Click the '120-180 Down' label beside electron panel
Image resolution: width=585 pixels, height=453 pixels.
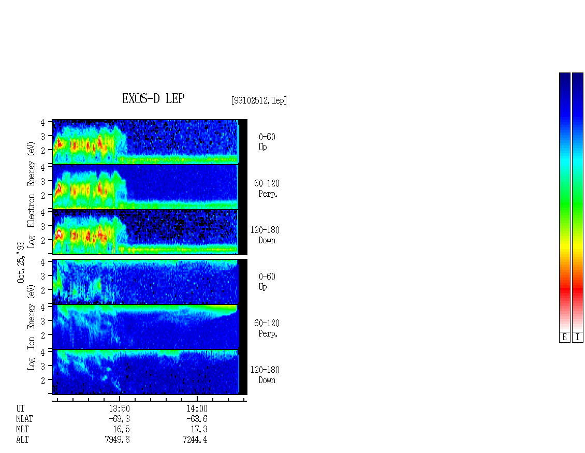[265, 235]
